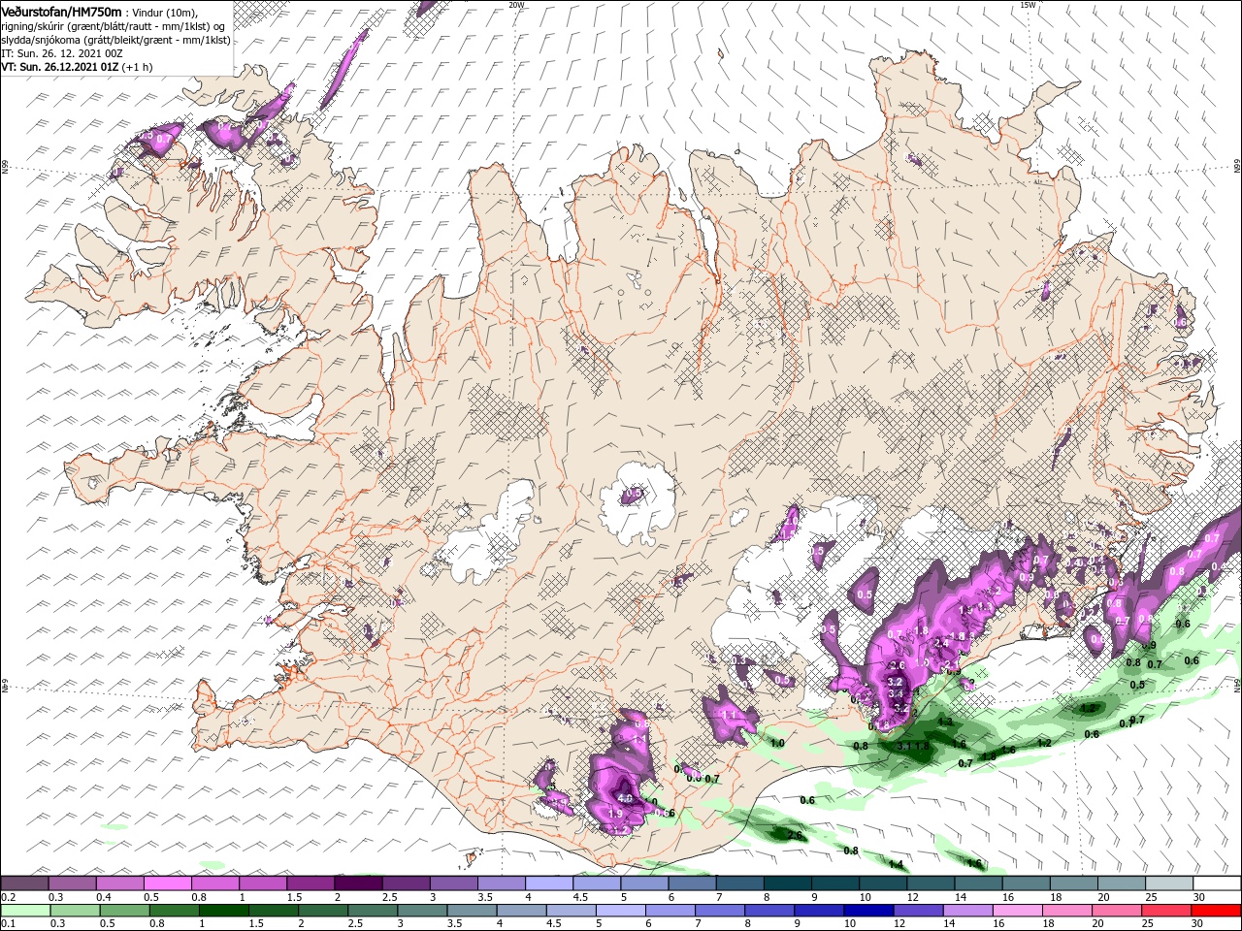1242x931 pixels.
Task: Click the bright red lower swatch starting at 30
Action: 1216,911
